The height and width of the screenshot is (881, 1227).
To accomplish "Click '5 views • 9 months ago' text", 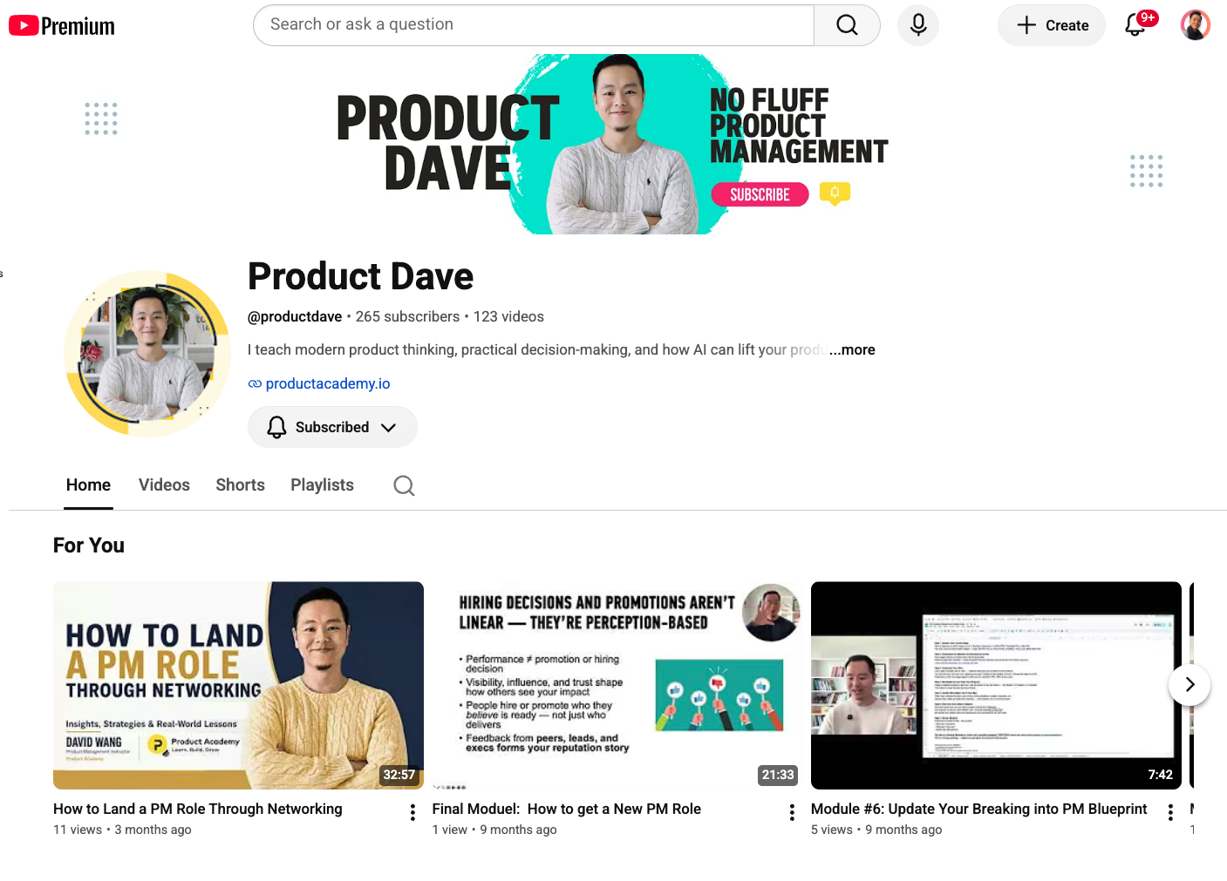I will [x=876, y=830].
